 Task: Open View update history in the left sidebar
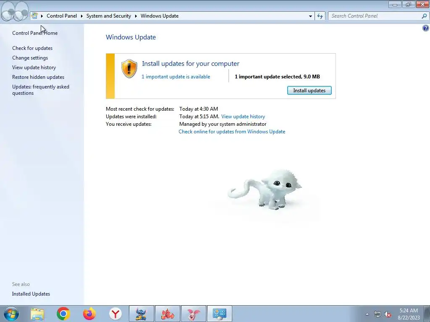point(34,68)
